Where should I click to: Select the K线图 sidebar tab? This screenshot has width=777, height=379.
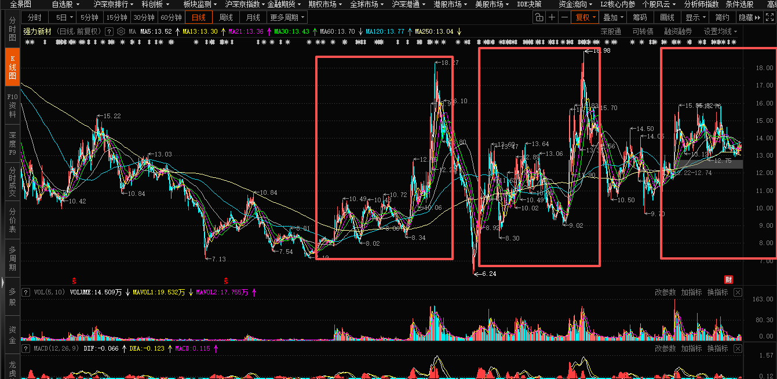pyautogui.click(x=12, y=67)
